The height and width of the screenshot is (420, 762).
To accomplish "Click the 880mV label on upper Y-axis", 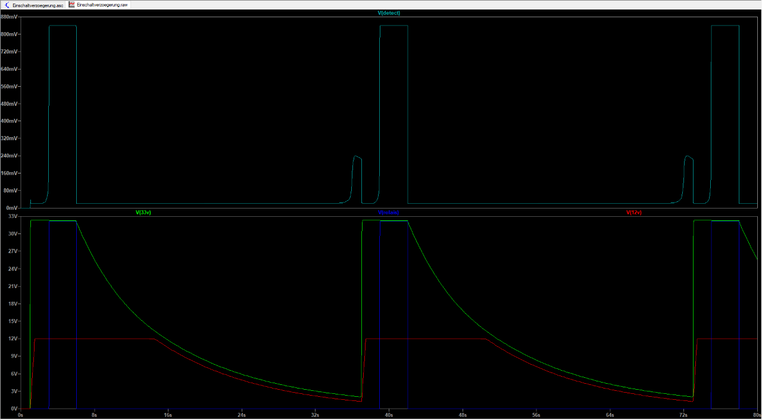I will [x=10, y=17].
